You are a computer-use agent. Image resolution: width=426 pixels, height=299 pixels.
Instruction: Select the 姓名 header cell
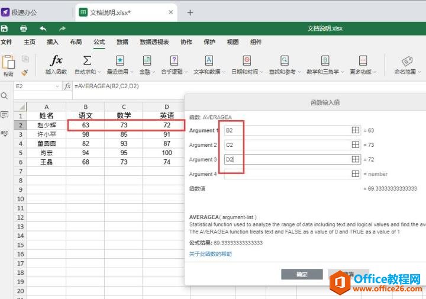pyautogui.click(x=46, y=116)
